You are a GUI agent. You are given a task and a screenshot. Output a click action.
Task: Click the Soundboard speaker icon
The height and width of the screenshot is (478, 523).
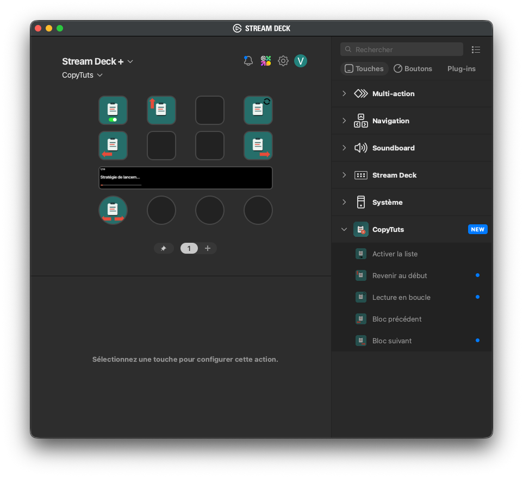361,148
